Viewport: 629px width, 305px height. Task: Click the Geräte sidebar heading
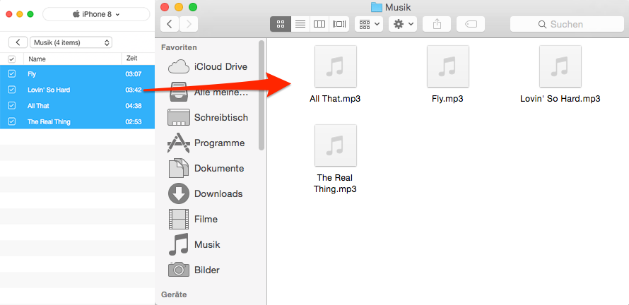[x=174, y=294]
